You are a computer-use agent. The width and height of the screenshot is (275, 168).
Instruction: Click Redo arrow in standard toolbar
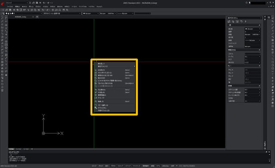[48, 10]
